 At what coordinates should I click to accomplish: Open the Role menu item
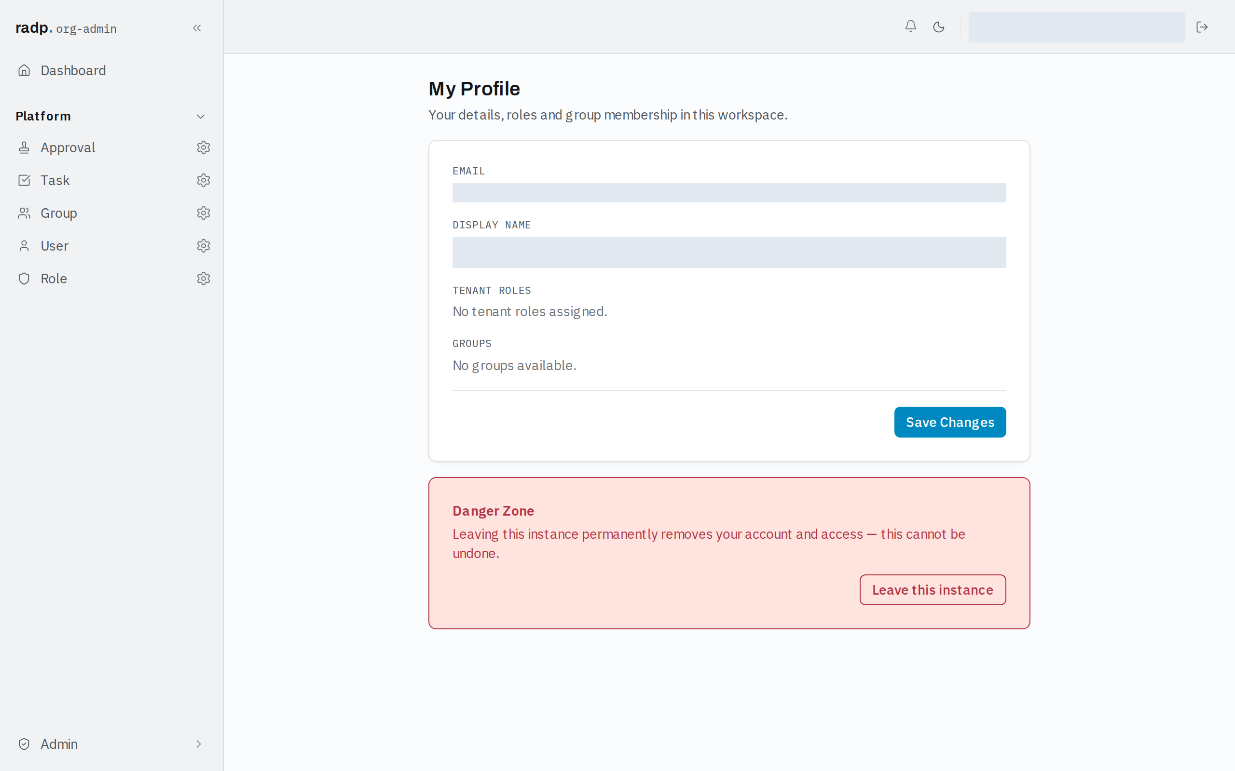click(54, 279)
